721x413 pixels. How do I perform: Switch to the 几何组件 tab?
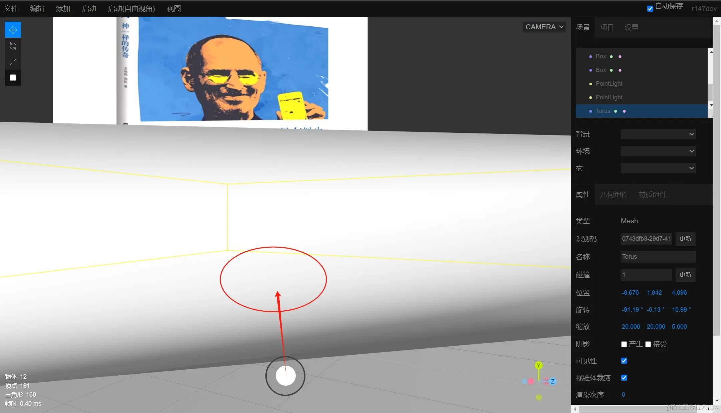coord(614,195)
